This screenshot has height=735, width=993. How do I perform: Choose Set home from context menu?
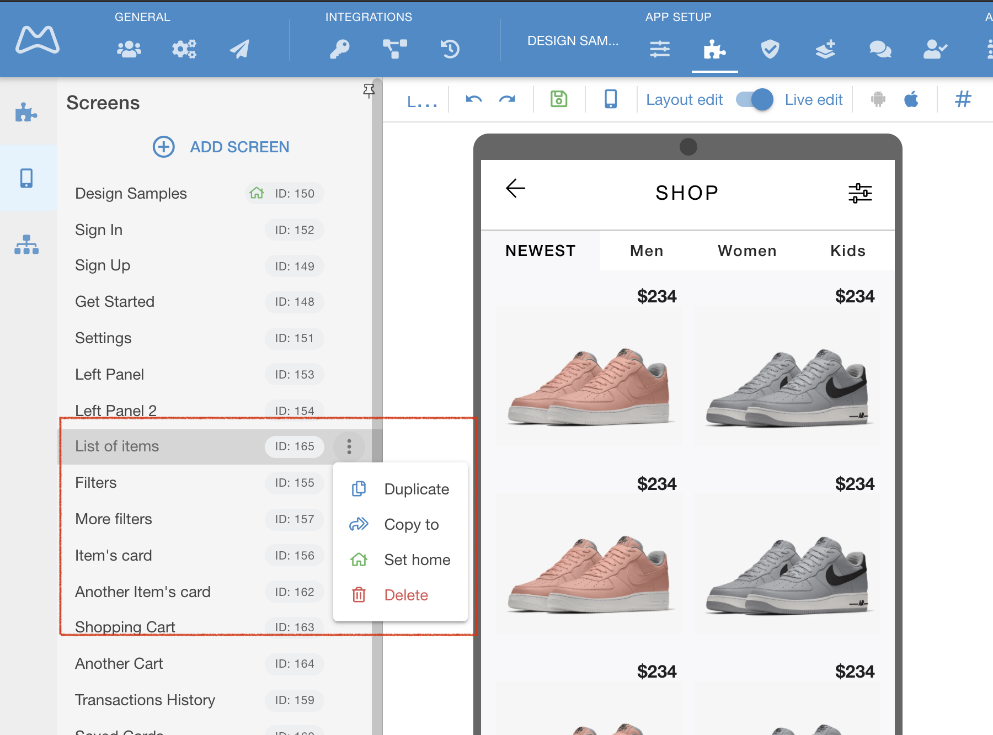coord(401,560)
